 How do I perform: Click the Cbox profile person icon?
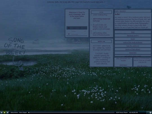point(69,28)
